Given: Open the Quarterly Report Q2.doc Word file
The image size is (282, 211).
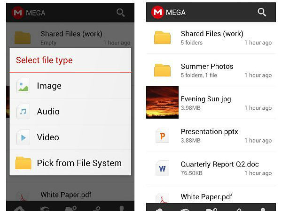Looking at the screenshot, I should (211, 168).
